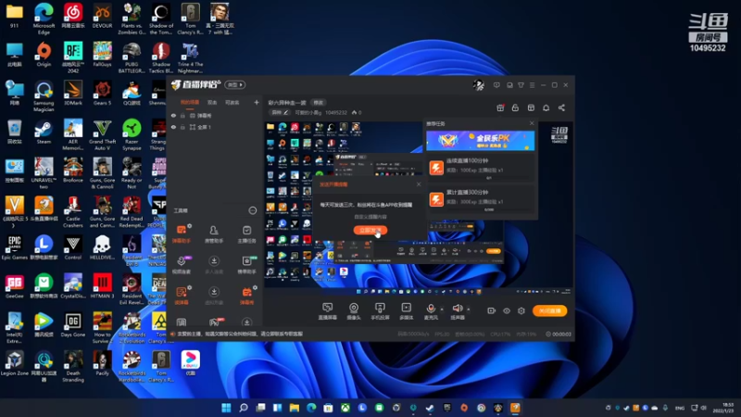This screenshot has height=417, width=741.
Task: Close the reminder dialog with X
Action: [419, 184]
